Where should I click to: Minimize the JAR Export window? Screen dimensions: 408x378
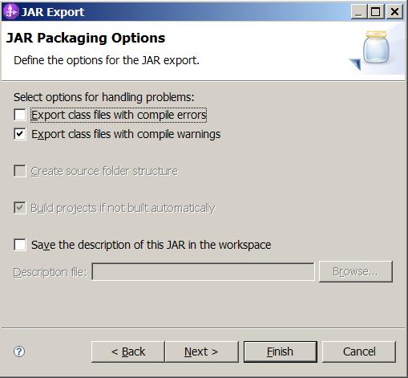coord(358,12)
